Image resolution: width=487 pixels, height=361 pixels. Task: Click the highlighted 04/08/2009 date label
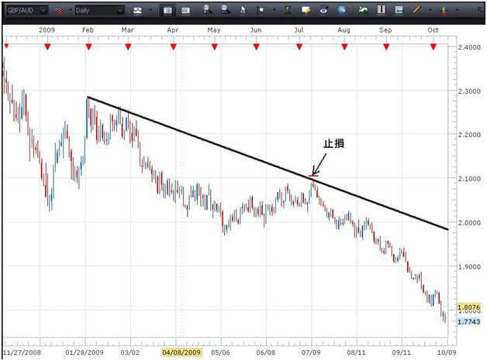(181, 352)
